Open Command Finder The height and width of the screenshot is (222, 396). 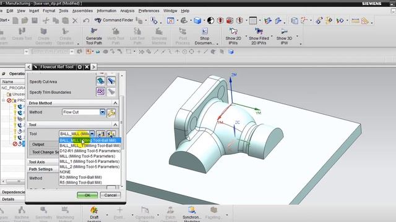pyautogui.click(x=114, y=20)
